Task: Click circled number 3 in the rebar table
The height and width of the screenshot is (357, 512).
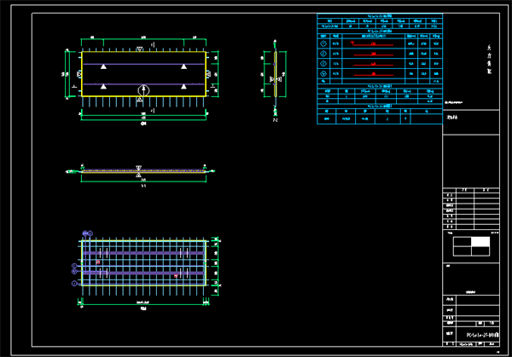Action: (x=323, y=63)
